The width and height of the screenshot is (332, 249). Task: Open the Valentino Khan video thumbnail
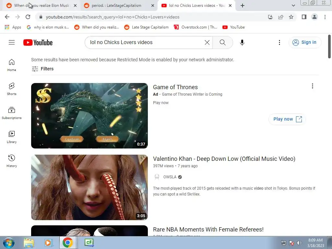(89, 187)
